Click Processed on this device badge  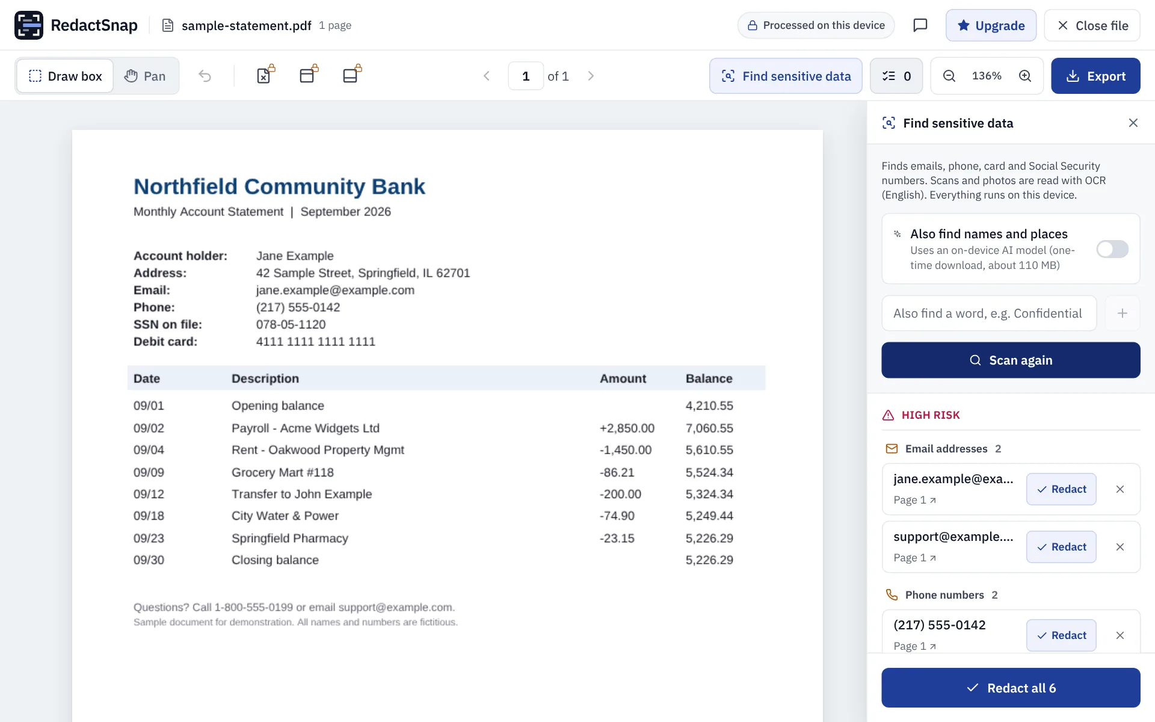(816, 25)
